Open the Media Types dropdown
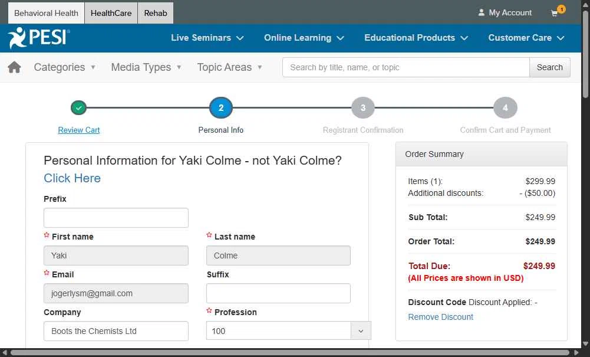The image size is (590, 357). click(146, 67)
